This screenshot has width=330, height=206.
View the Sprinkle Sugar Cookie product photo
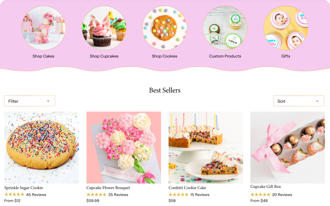coord(42,147)
